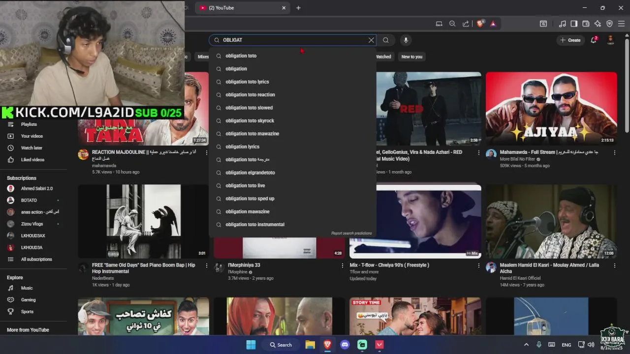
Task: Open Brave Shields lion icon
Action: coord(480,24)
